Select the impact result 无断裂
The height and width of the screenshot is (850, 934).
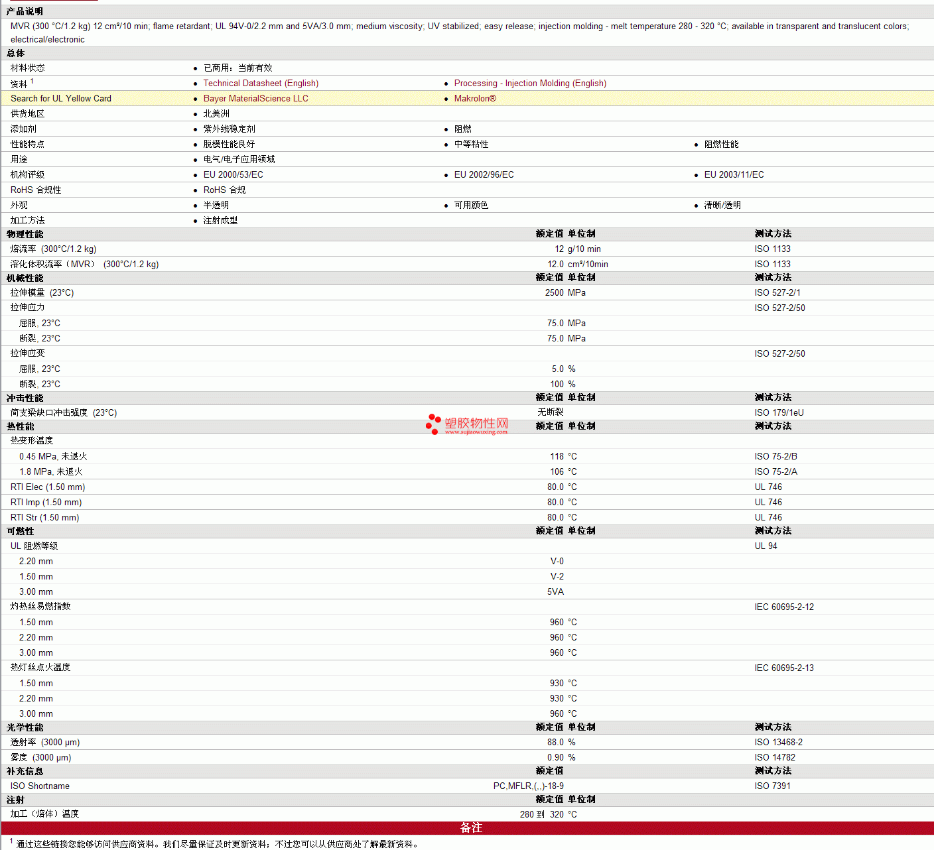[551, 413]
